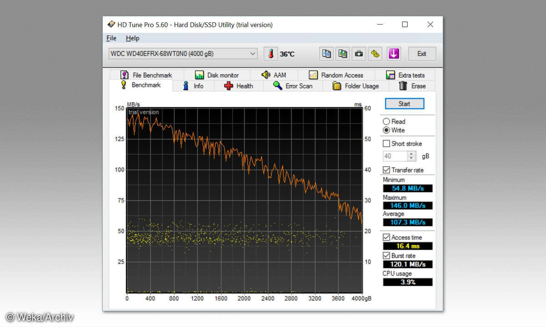Click the 36°C temperature readout
546x327 pixels.
[287, 54]
